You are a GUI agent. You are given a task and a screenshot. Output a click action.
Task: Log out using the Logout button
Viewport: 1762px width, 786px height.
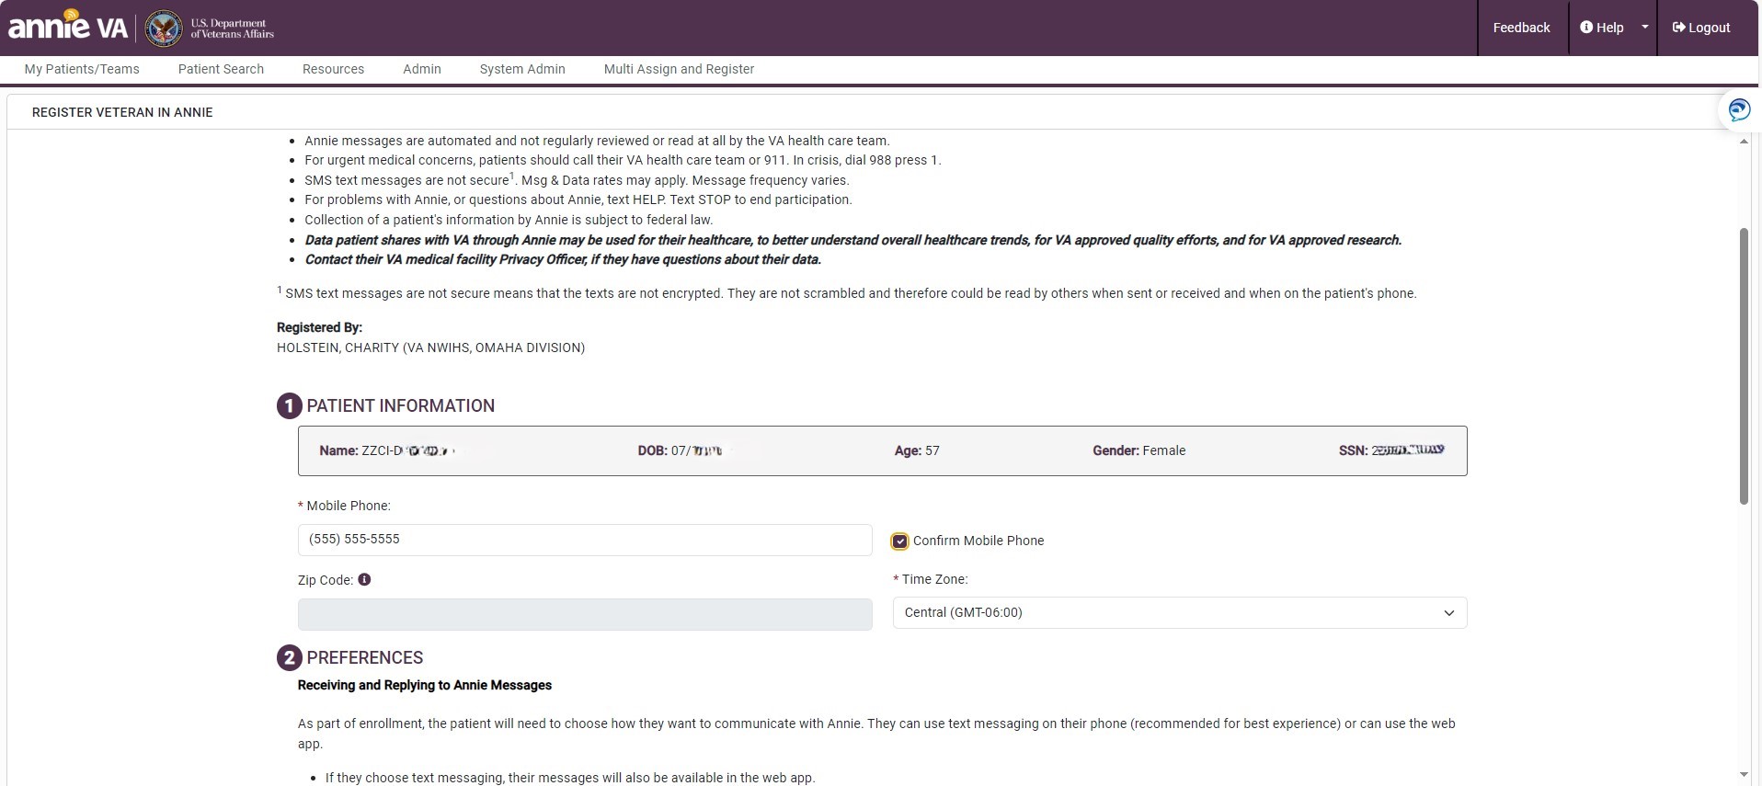click(x=1701, y=28)
